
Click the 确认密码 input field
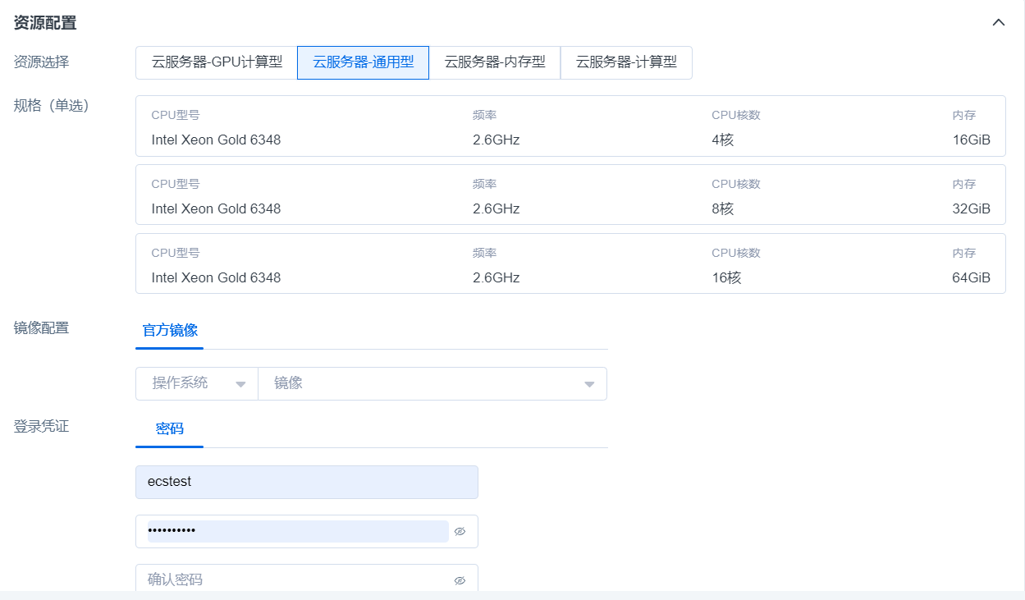click(295, 579)
